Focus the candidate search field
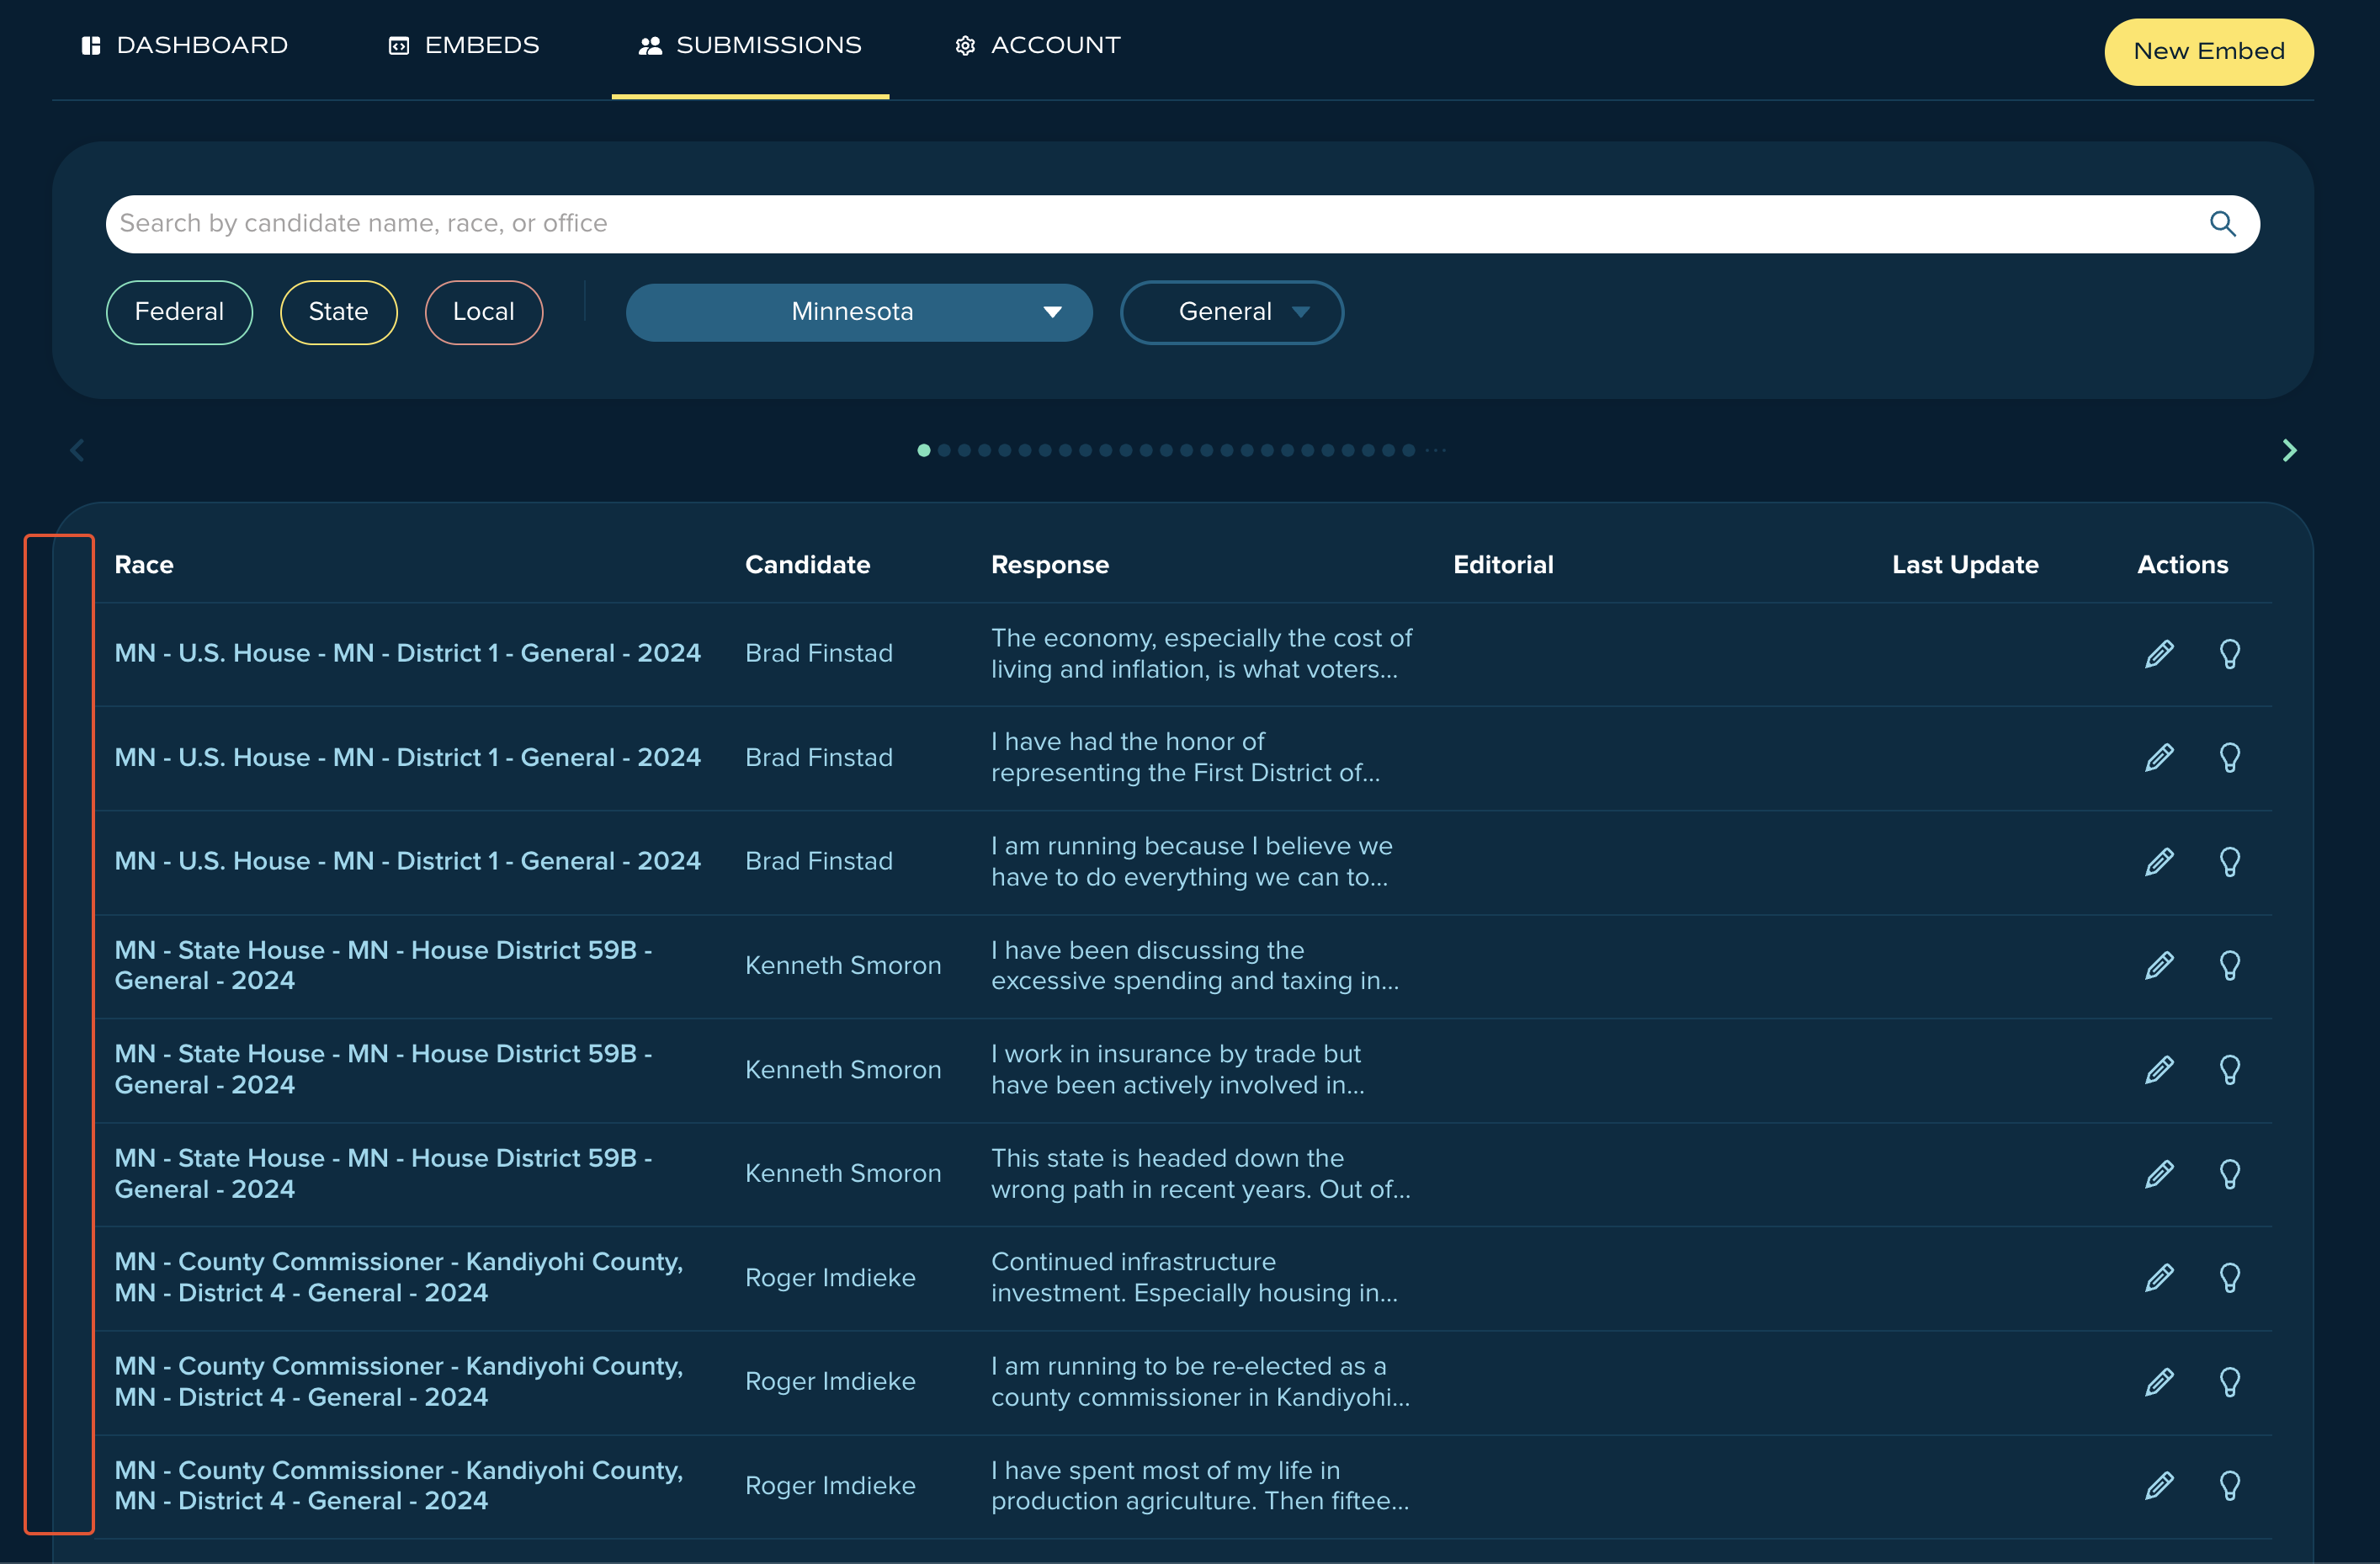Viewport: 2380px width, 1564px height. 1182,223
